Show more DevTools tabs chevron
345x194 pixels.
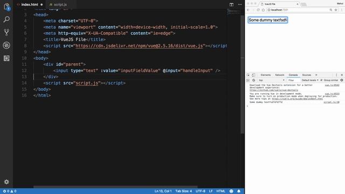316,75
